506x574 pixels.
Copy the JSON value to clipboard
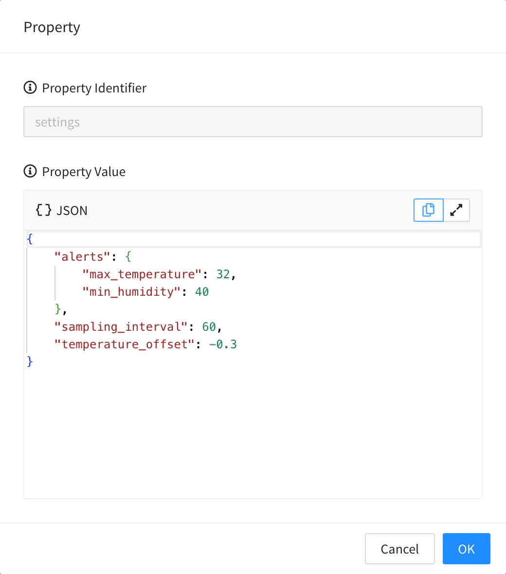[428, 210]
